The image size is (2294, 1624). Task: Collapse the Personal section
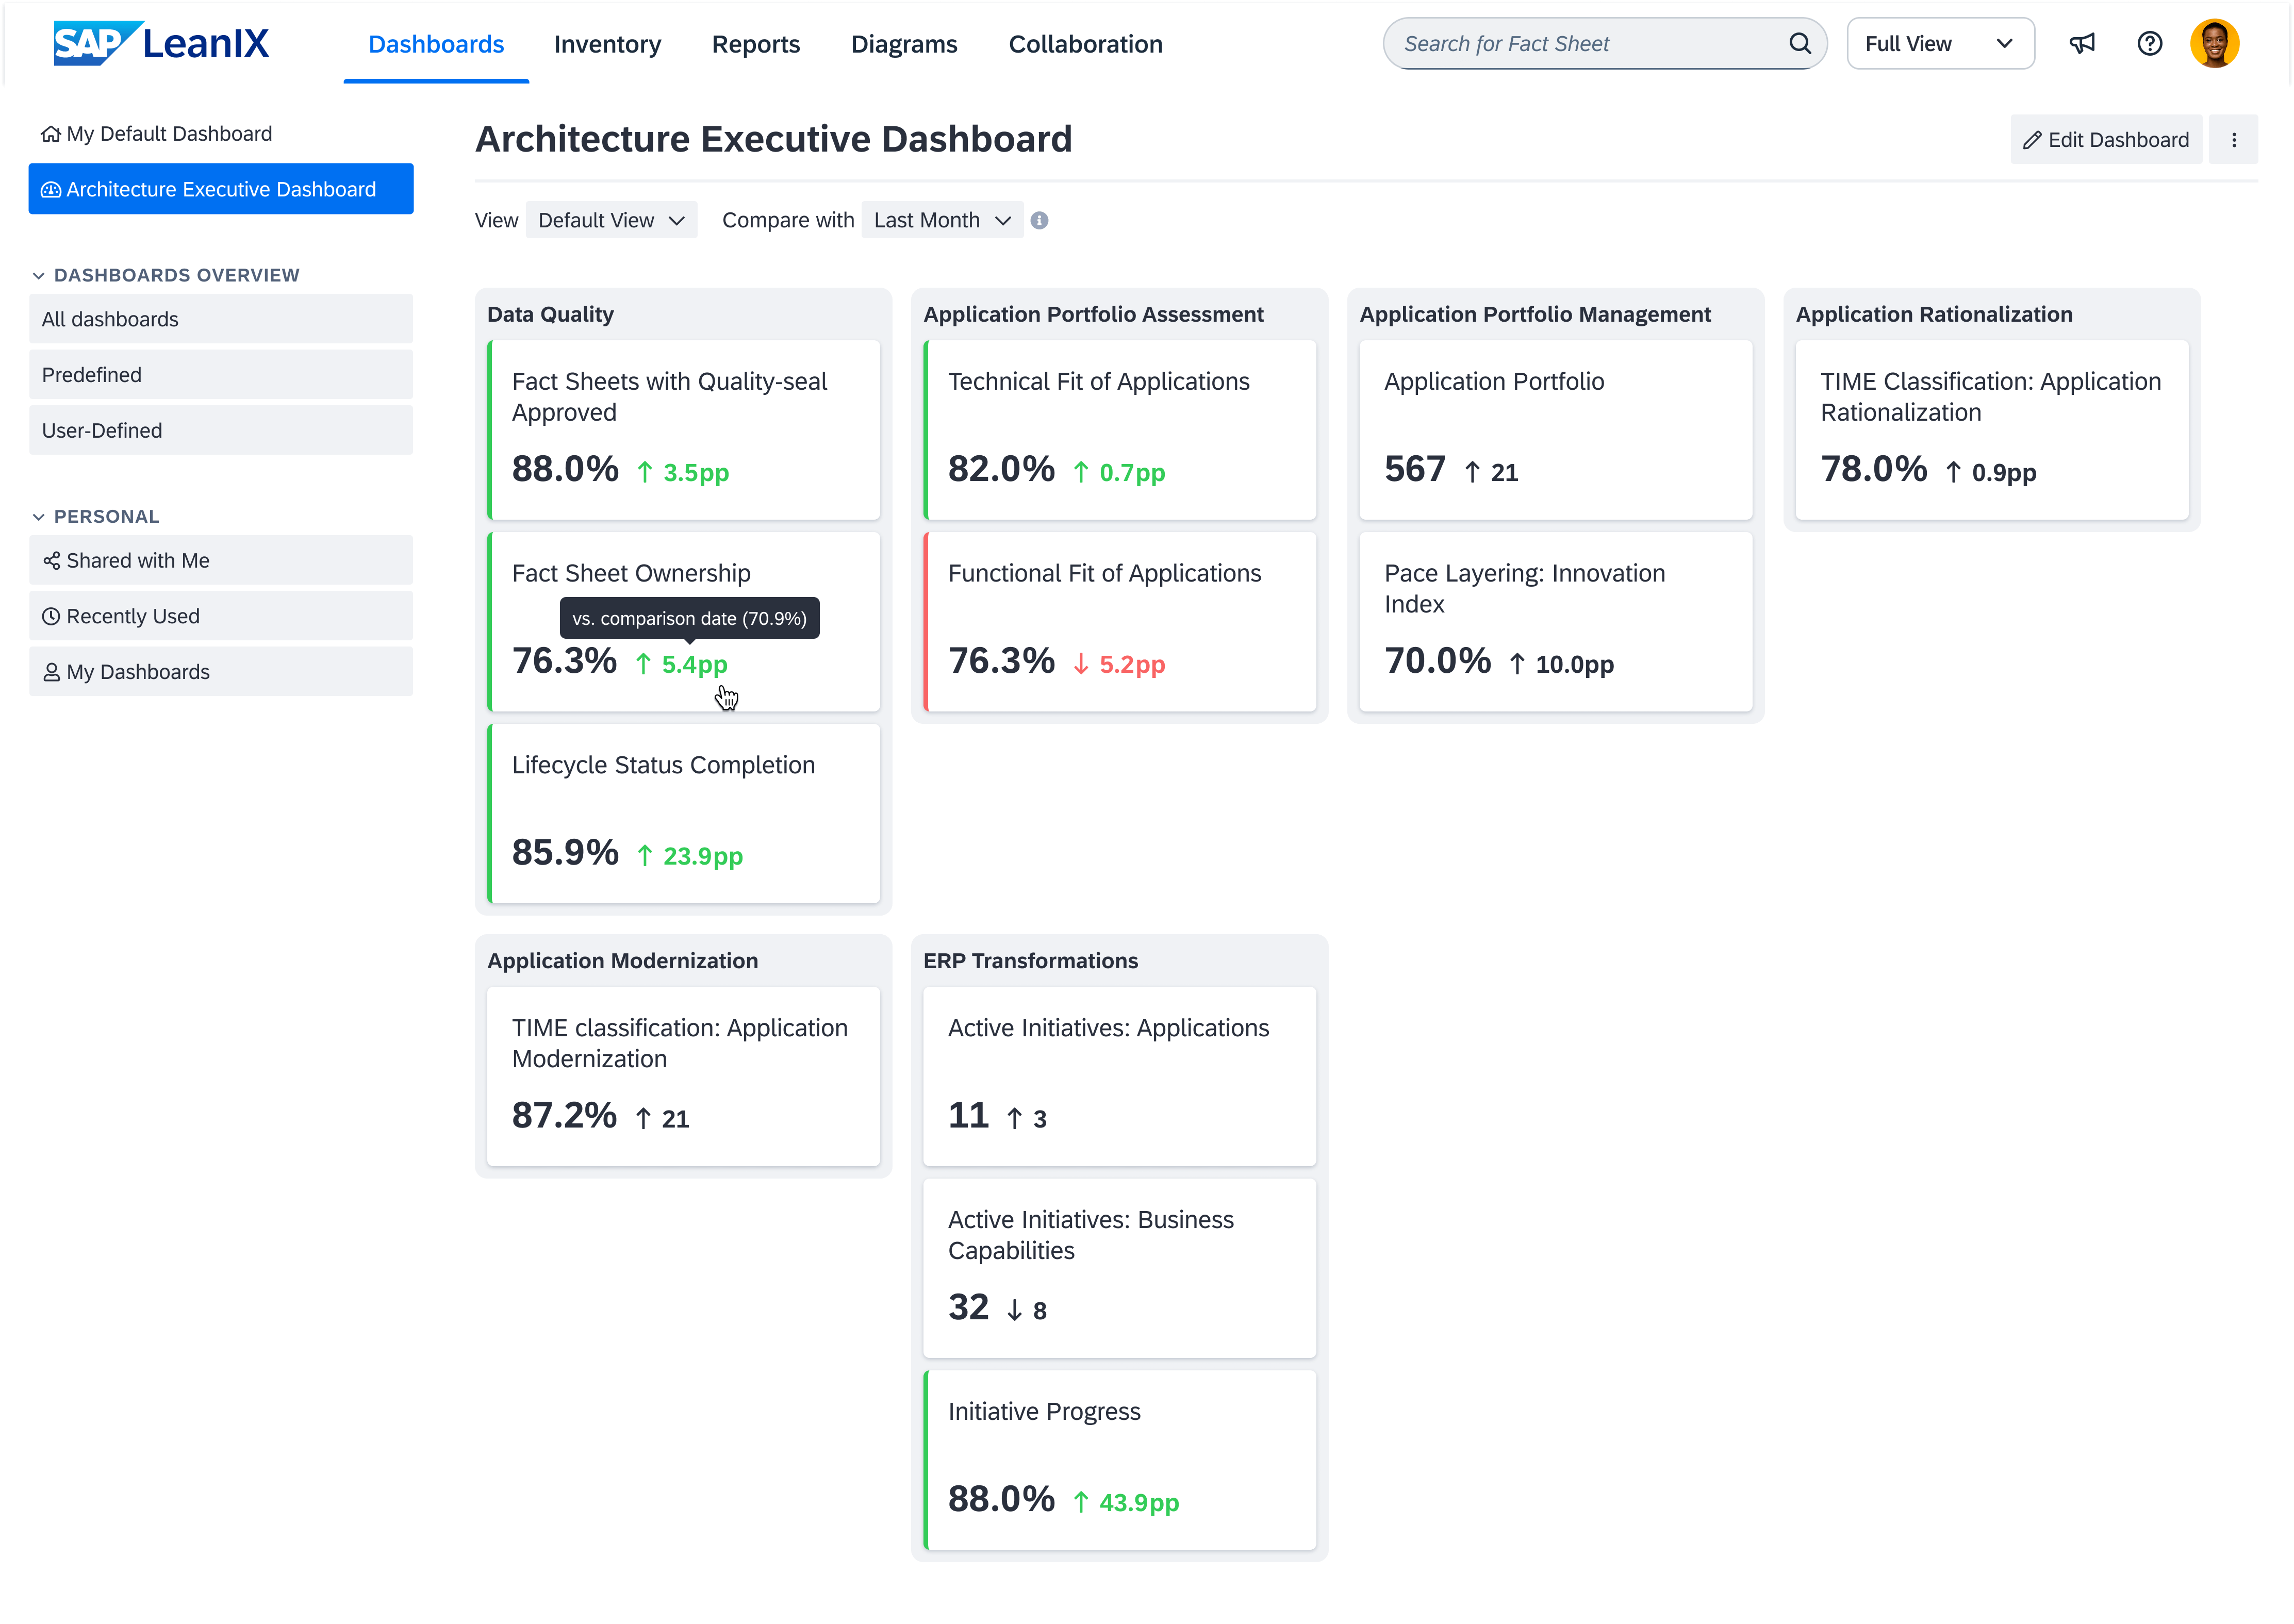[38, 517]
